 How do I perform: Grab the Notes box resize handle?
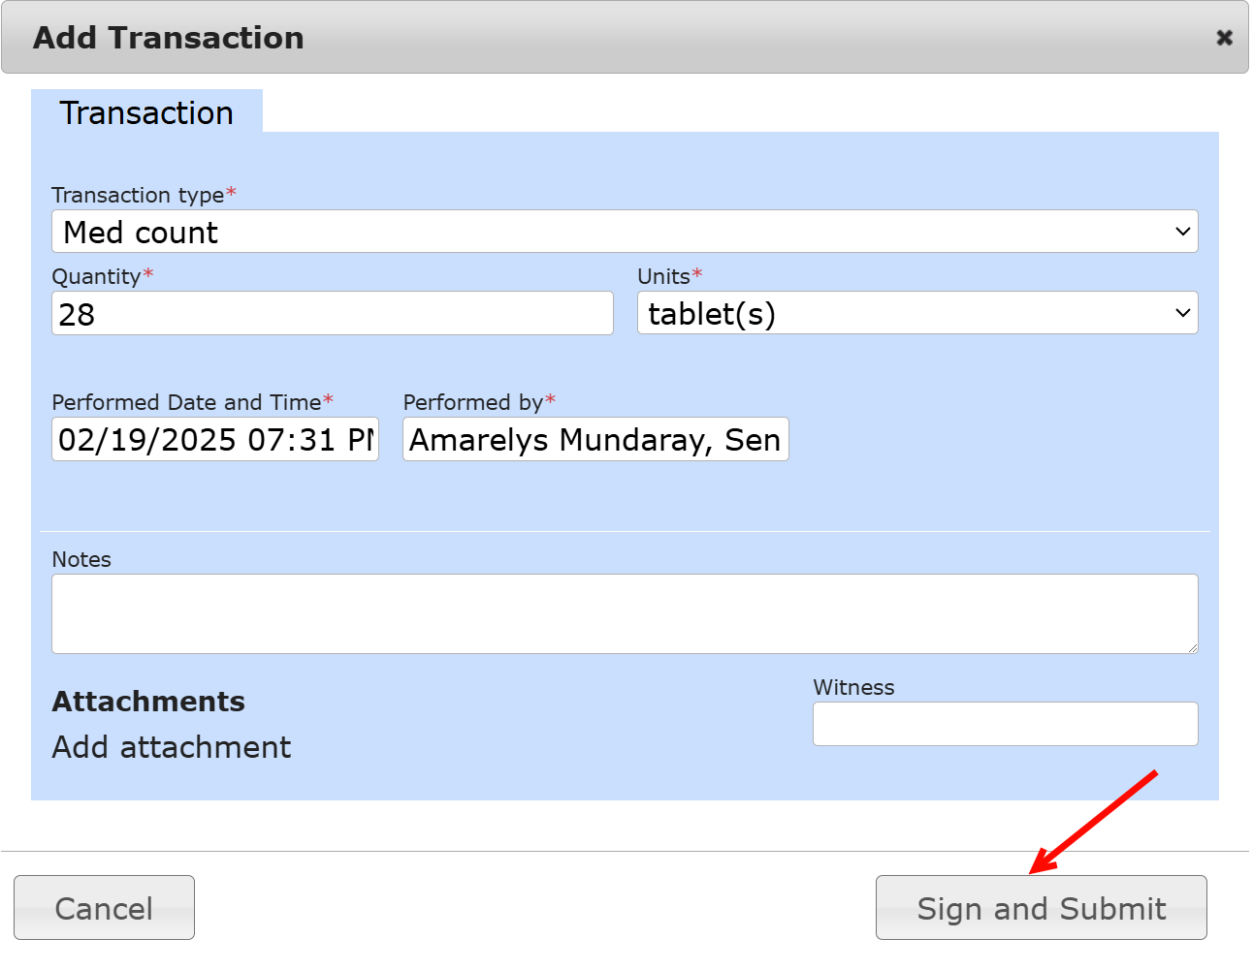[x=1192, y=647]
